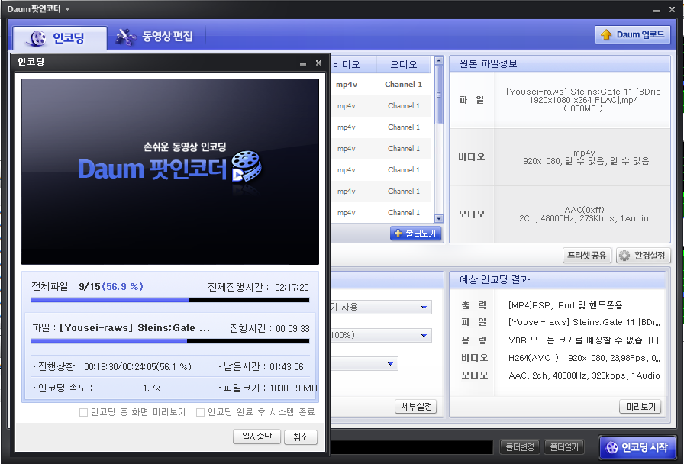The image size is (684, 464).
Task: Click the file list scrollbar down arrow
Action: 439,218
